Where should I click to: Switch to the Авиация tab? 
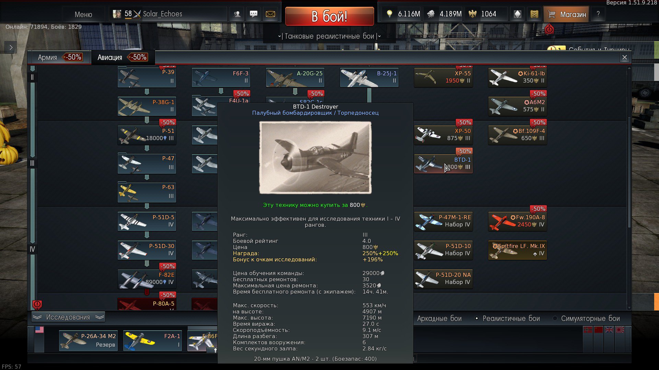pyautogui.click(x=123, y=57)
